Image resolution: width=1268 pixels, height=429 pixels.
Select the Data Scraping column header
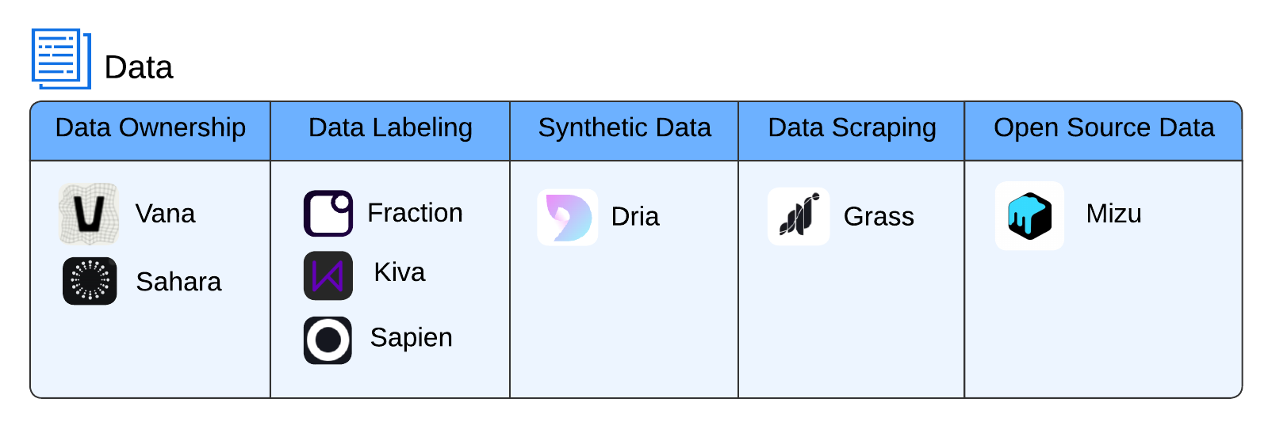(x=852, y=128)
